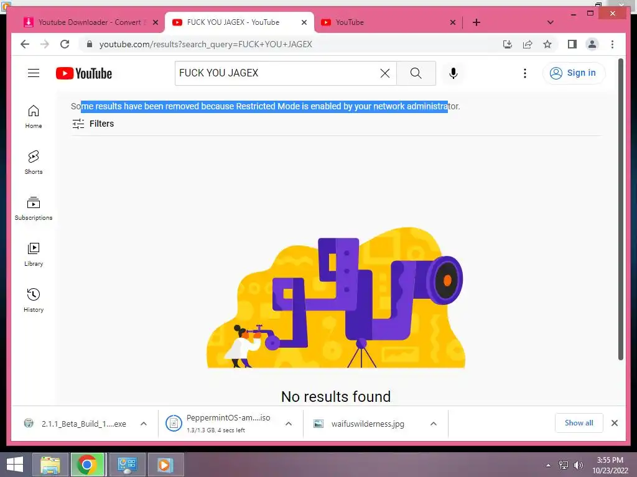Click the address bar URL

[205, 44]
